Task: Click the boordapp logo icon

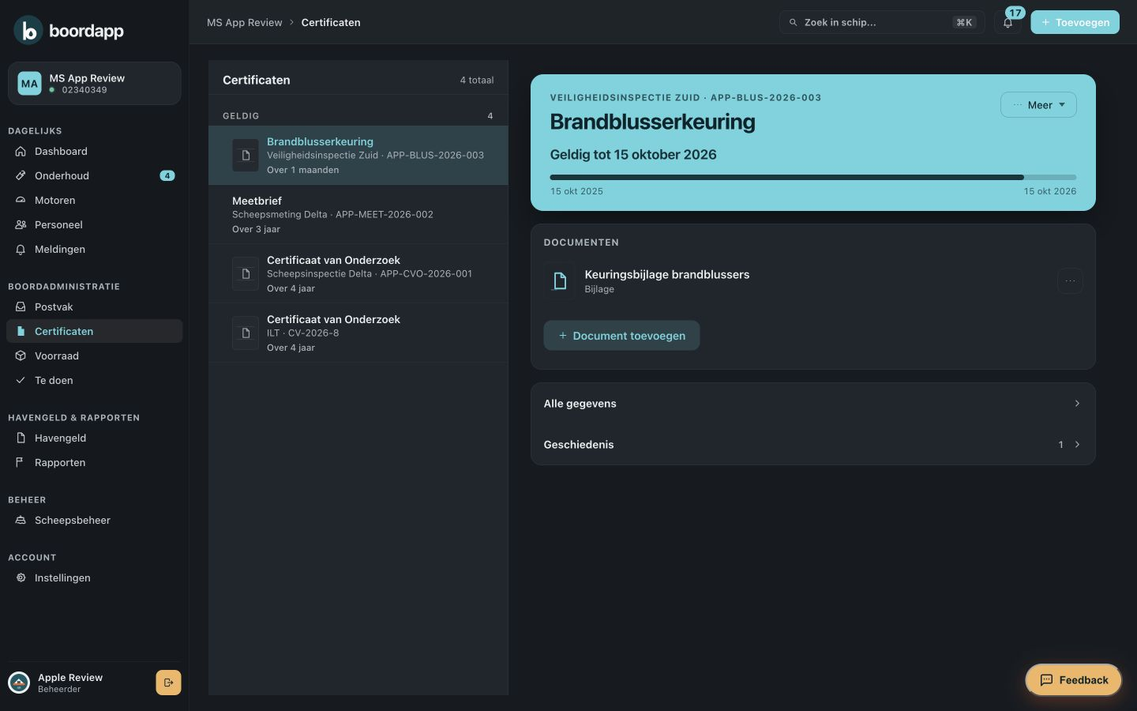Action: pyautogui.click(x=28, y=30)
